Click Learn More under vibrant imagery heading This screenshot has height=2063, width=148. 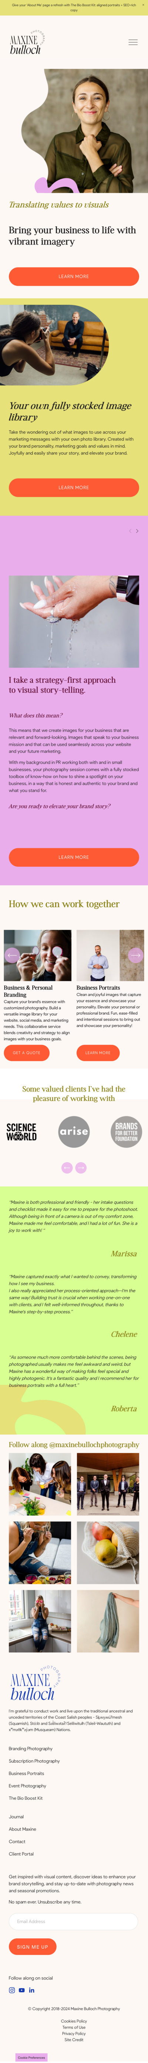pos(74,276)
